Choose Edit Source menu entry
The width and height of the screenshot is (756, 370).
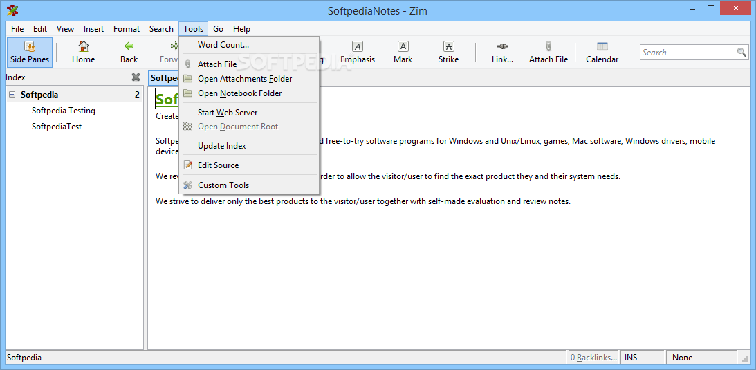pyautogui.click(x=249, y=165)
